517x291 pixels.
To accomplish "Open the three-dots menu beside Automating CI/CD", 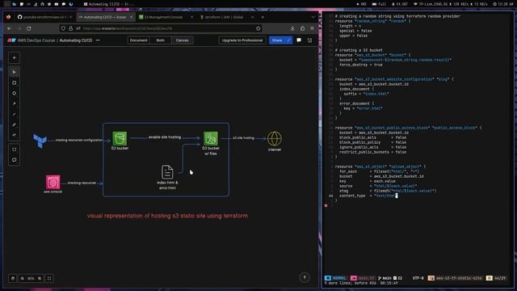I will (98, 40).
